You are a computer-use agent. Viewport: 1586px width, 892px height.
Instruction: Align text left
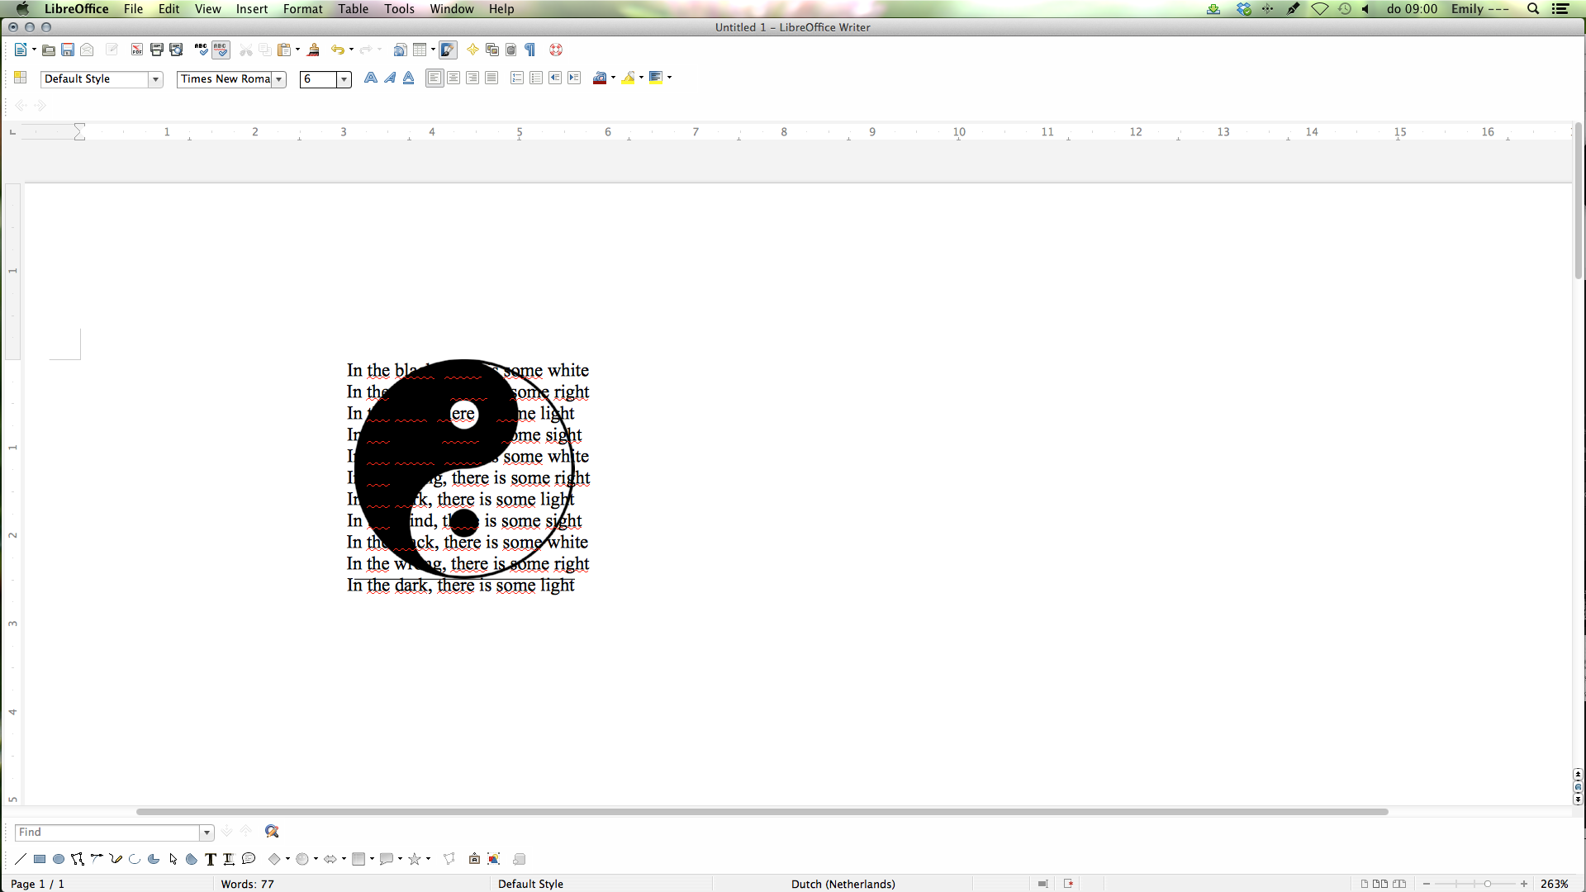point(434,78)
